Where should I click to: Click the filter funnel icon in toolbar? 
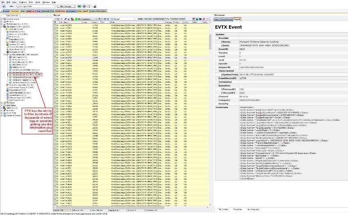4,7
